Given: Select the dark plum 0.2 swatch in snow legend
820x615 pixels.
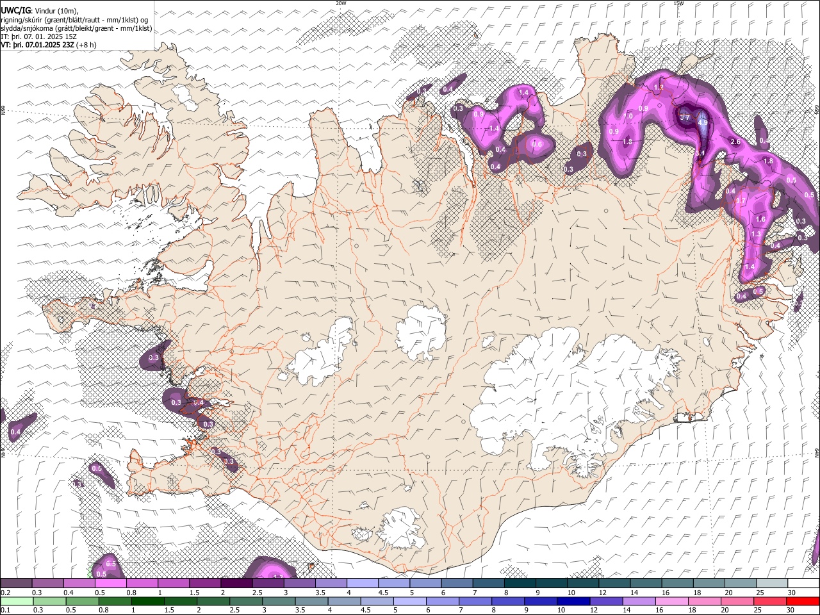Looking at the screenshot, I should click(x=16, y=584).
